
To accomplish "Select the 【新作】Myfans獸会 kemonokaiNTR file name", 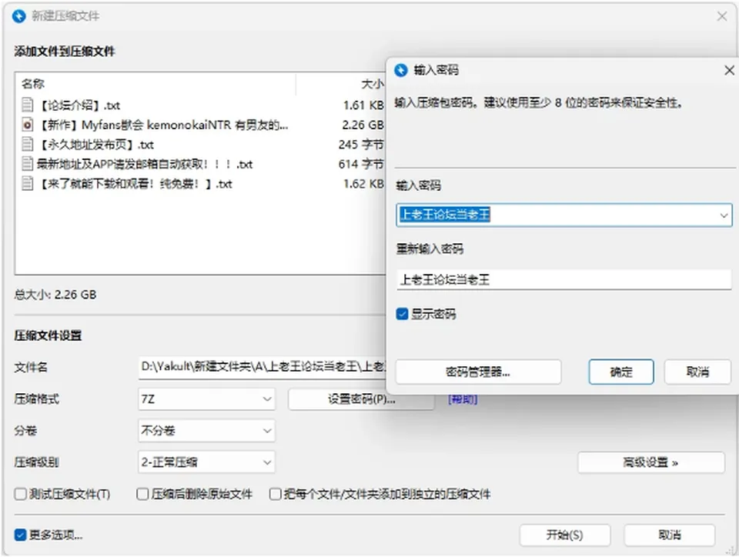I will pos(162,125).
